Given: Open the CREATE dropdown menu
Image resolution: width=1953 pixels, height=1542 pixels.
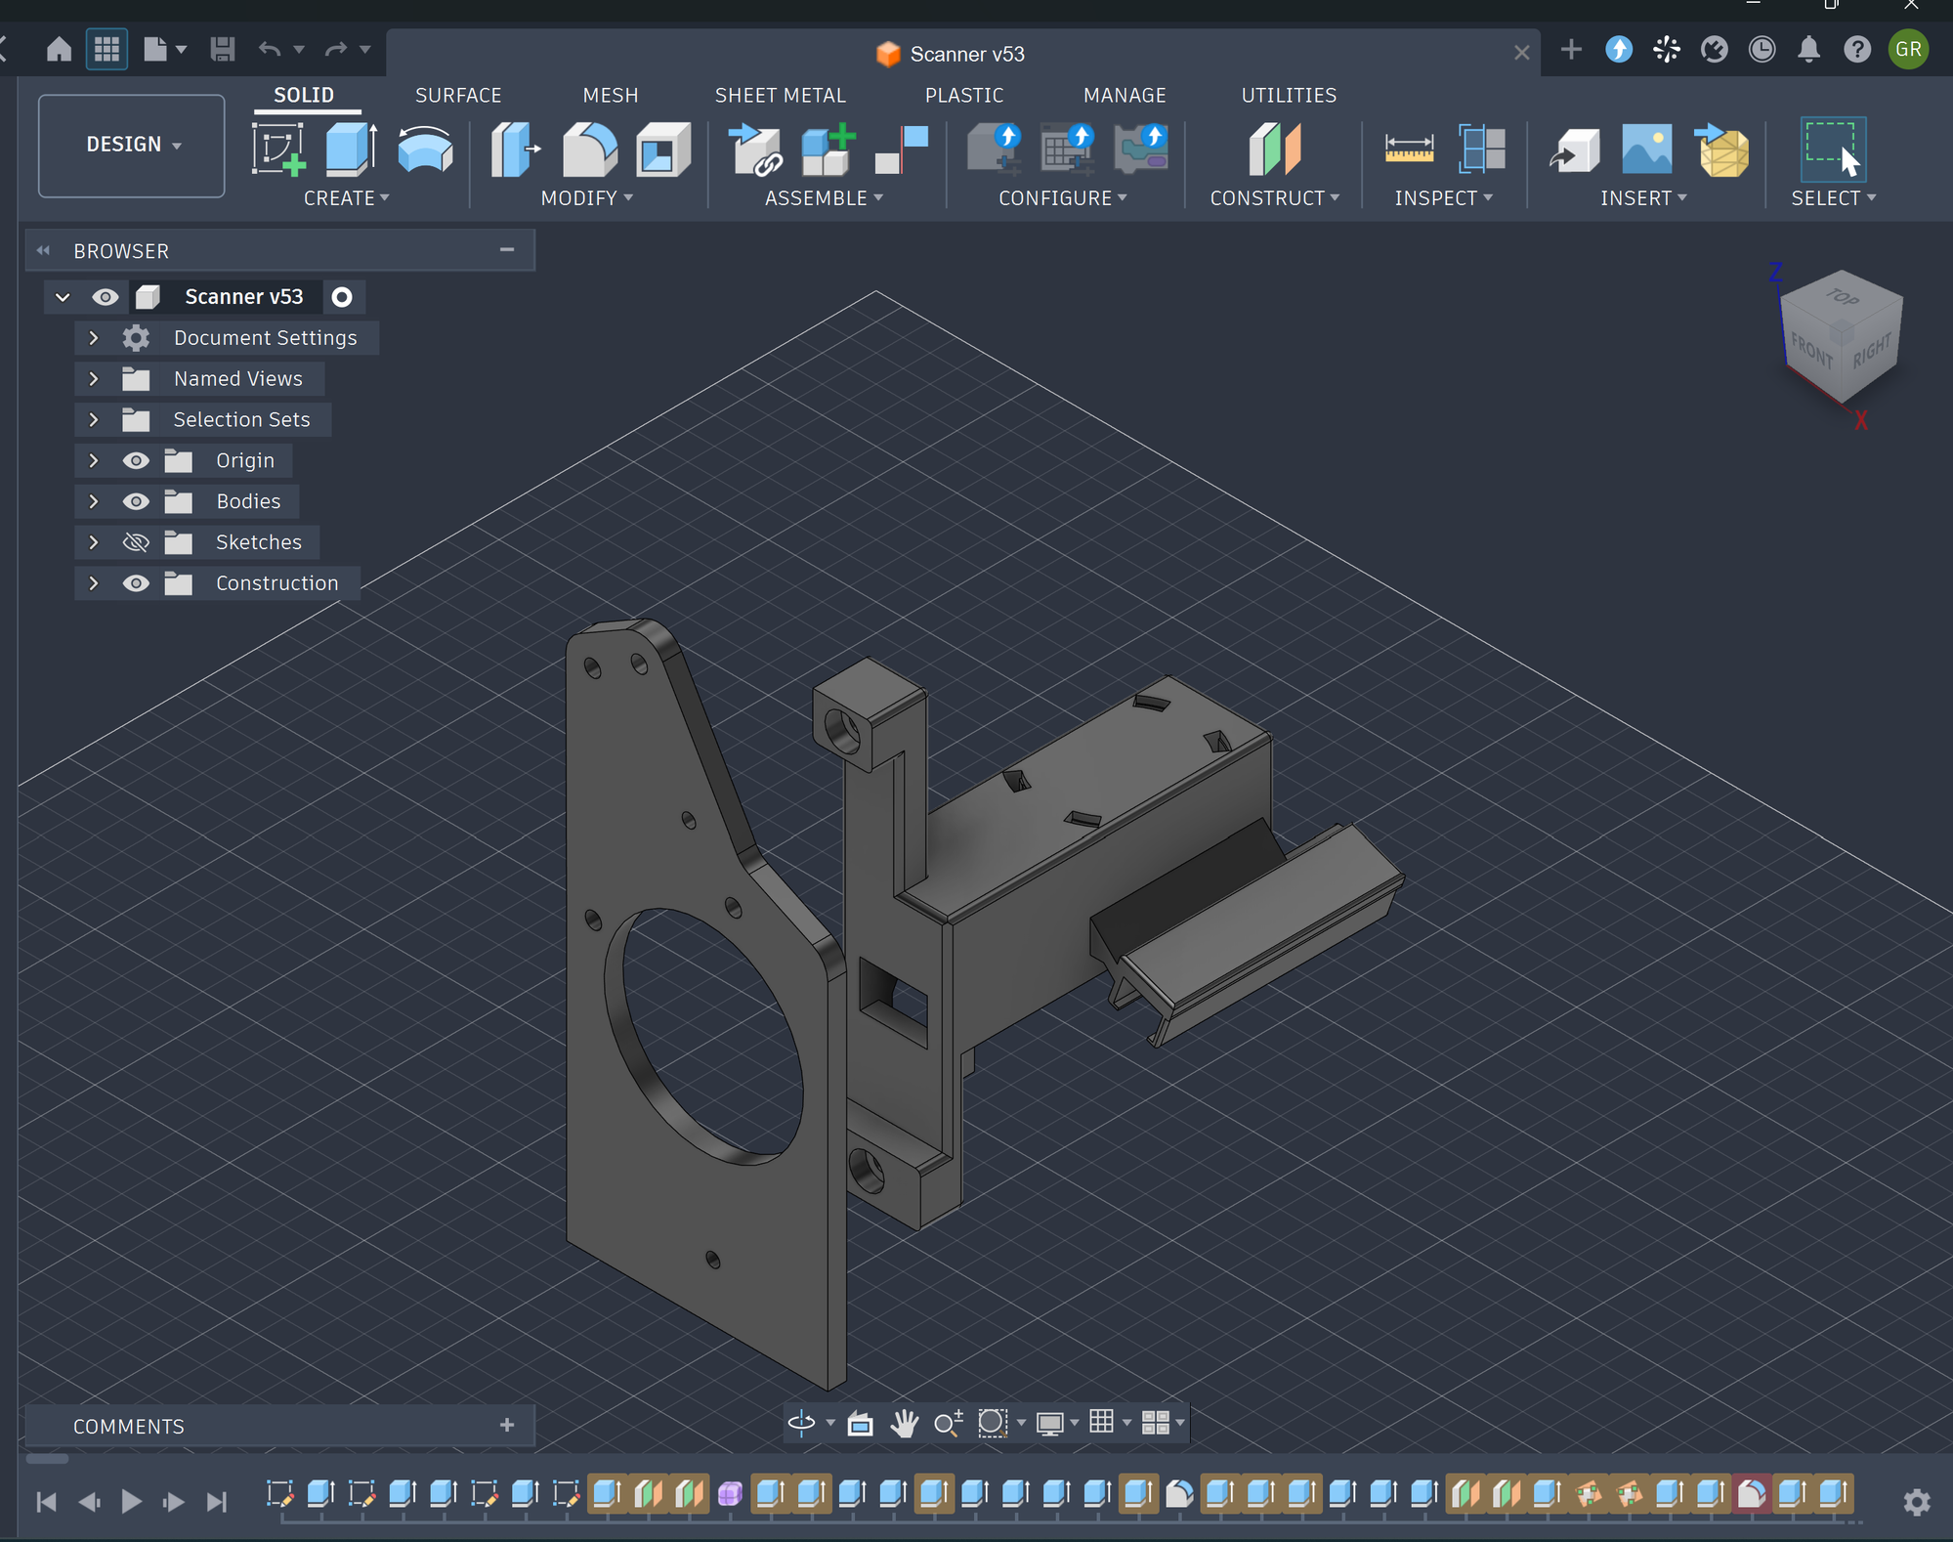Looking at the screenshot, I should pyautogui.click(x=346, y=197).
